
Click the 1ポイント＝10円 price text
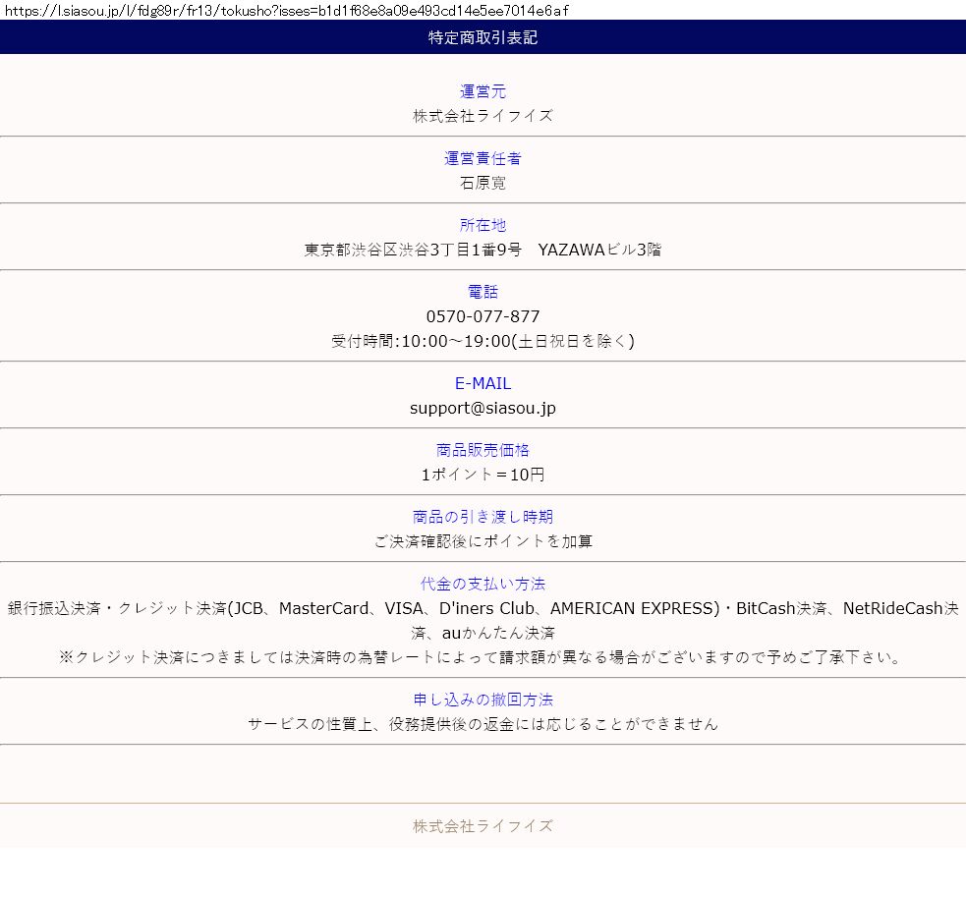[483, 475]
